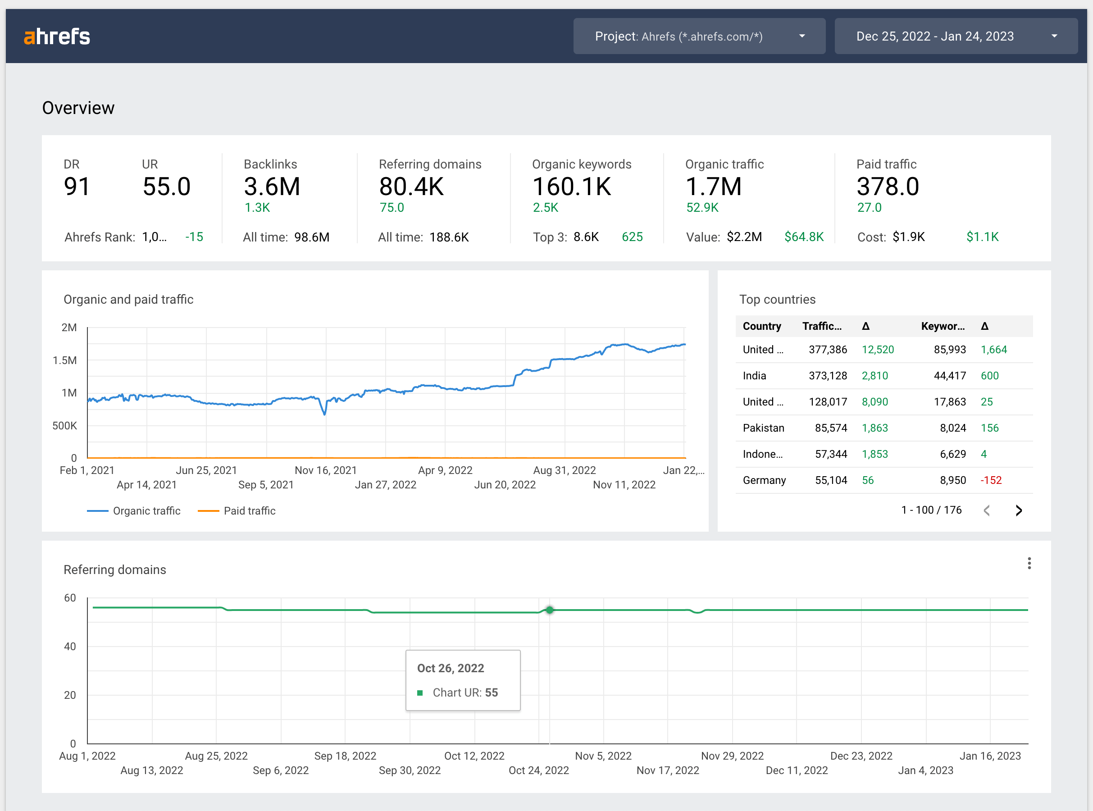Click the previous page arrow in Top countries
1093x811 pixels.
(987, 510)
